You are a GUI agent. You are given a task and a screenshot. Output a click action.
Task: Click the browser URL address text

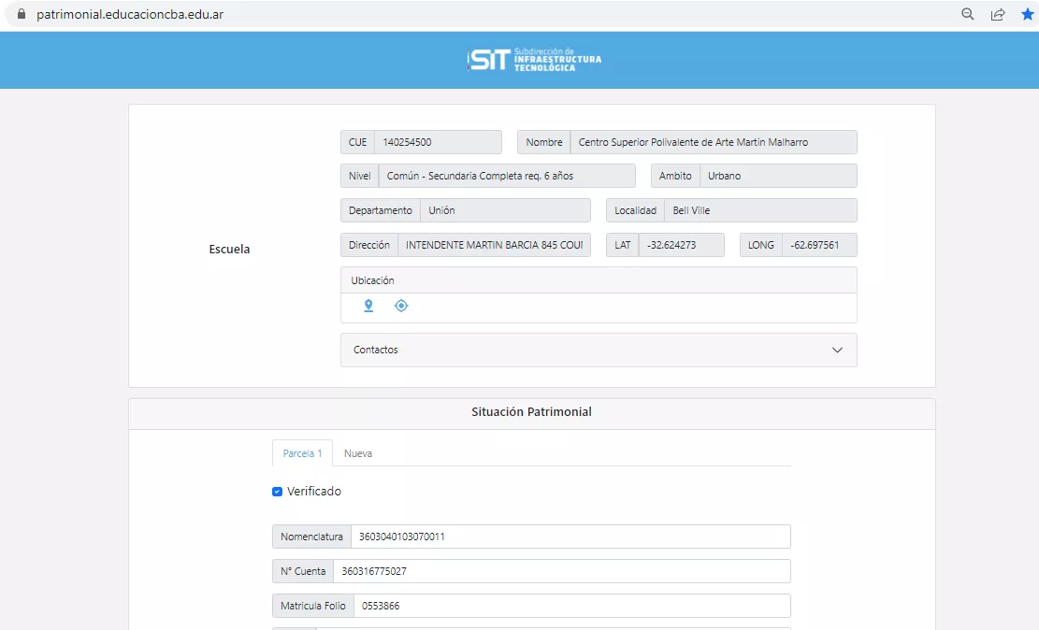pos(129,14)
